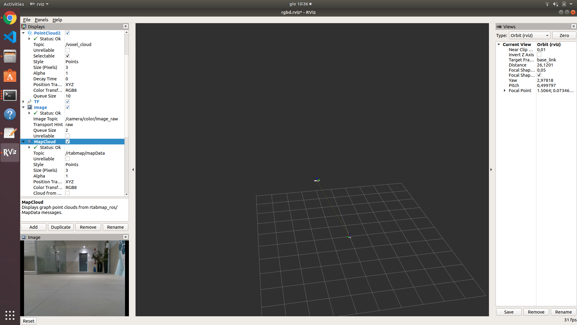Open the File menu
Screen dimensions: 577x325
point(27,20)
